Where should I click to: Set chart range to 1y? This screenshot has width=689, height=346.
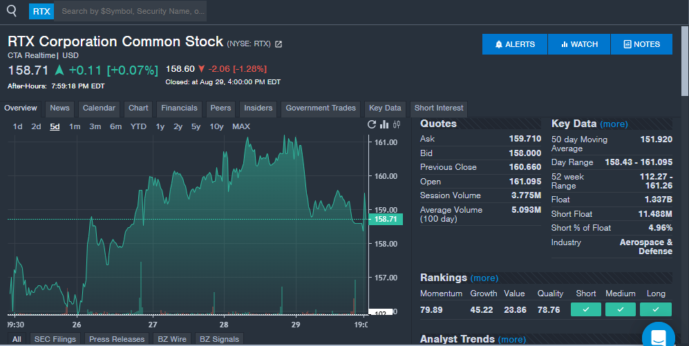tap(160, 127)
